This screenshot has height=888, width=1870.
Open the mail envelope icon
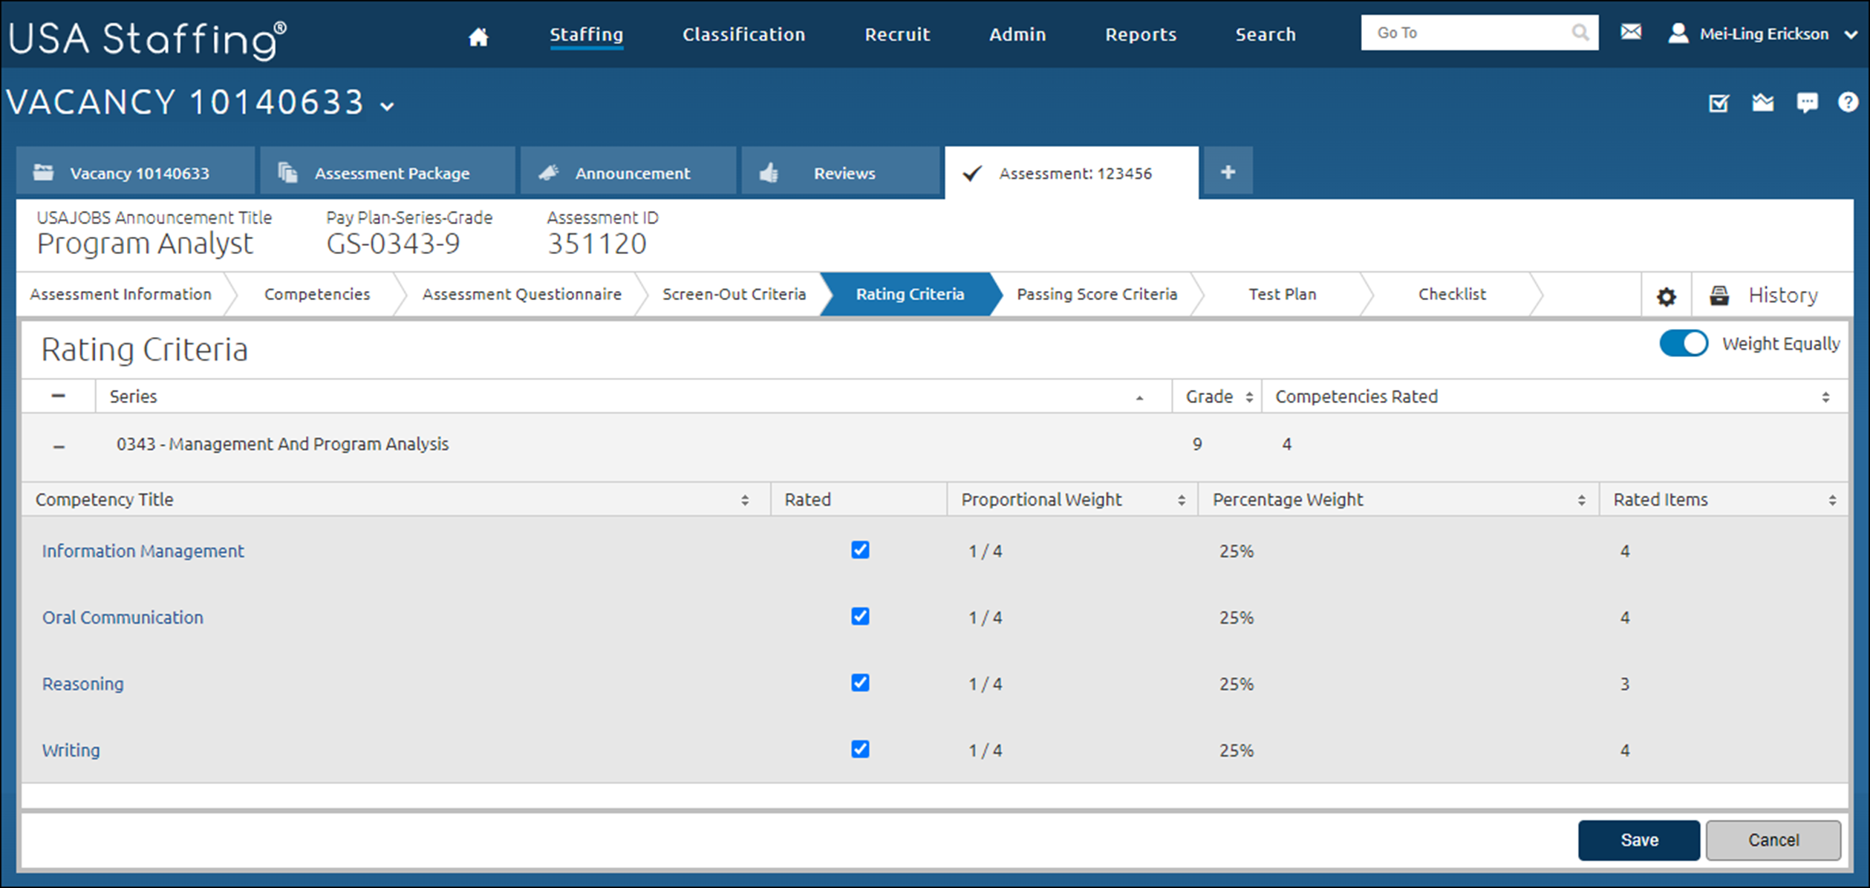tap(1631, 32)
